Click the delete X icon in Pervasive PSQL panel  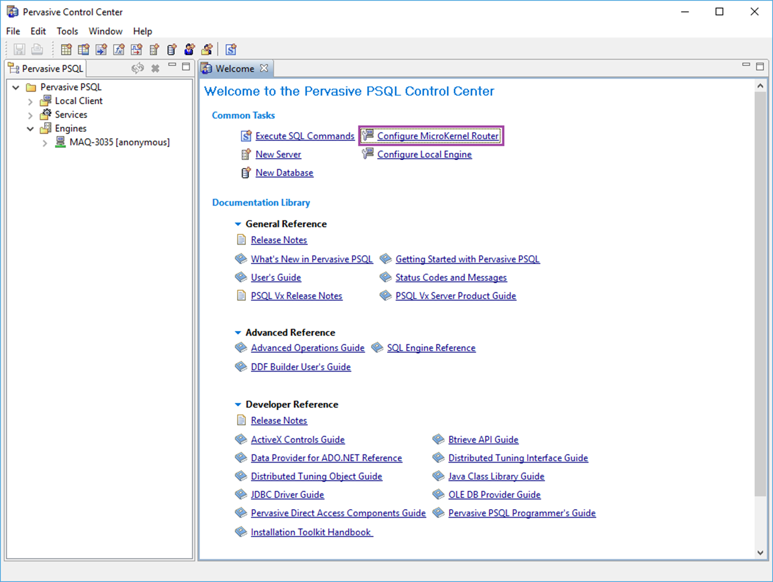click(x=155, y=69)
